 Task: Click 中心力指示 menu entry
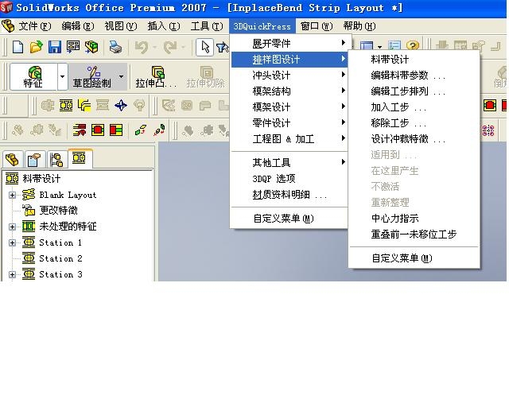[394, 219]
